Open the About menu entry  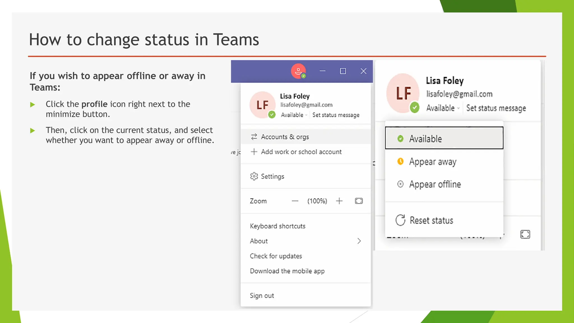point(306,241)
